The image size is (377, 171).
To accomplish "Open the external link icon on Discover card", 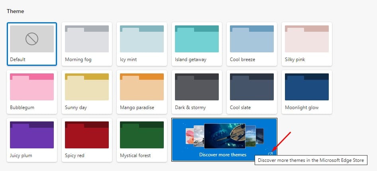I will [270, 154].
